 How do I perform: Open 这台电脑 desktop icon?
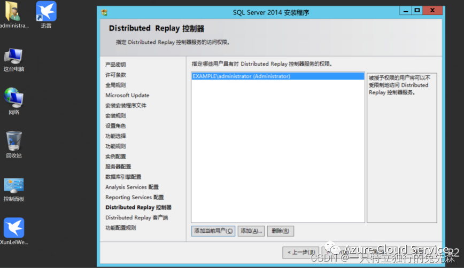(x=13, y=60)
